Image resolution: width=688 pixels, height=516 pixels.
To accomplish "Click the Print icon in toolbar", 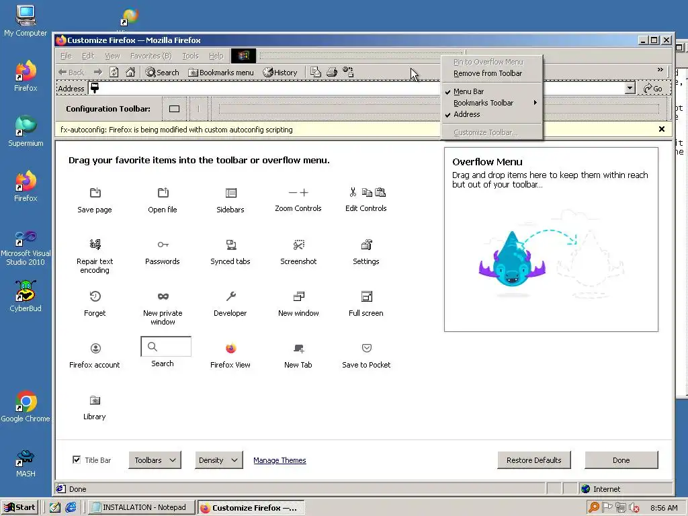I will coord(332,72).
